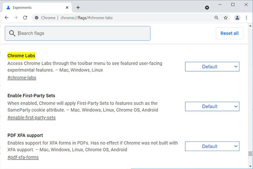Viewport: 253px width, 169px height.
Task: Click the vertical scrollbar thumb
Action: 250,154
